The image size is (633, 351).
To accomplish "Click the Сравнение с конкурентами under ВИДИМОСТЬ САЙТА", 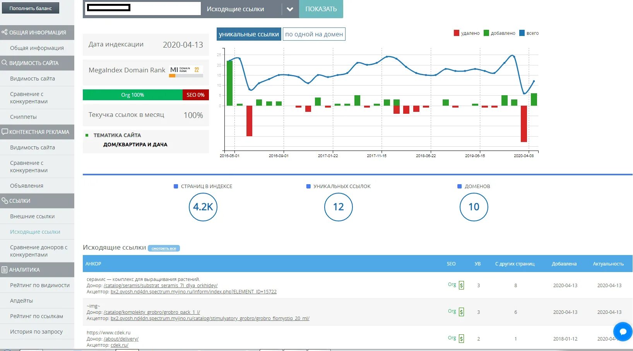I will pos(37,98).
